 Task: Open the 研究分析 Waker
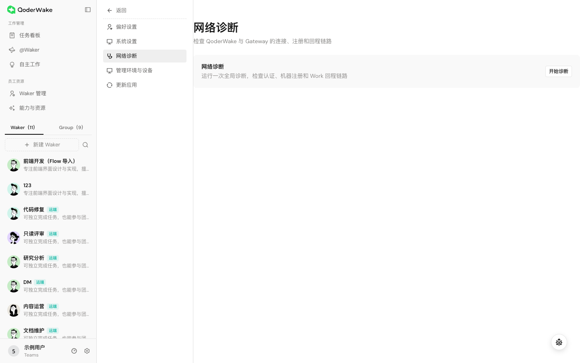click(x=48, y=262)
